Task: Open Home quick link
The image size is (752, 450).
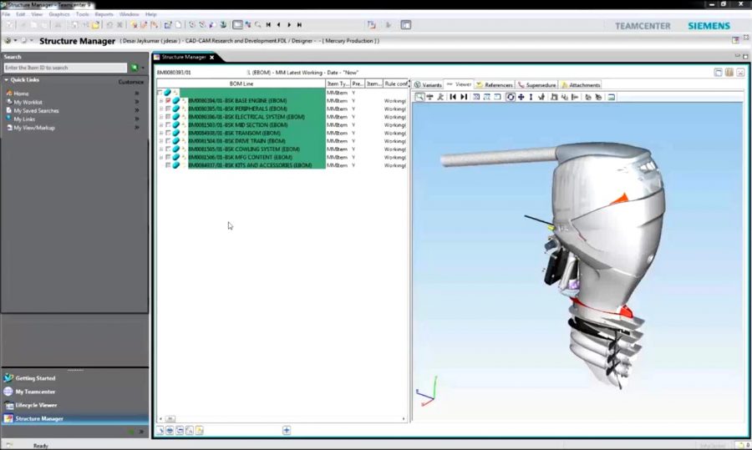Action: [21, 94]
